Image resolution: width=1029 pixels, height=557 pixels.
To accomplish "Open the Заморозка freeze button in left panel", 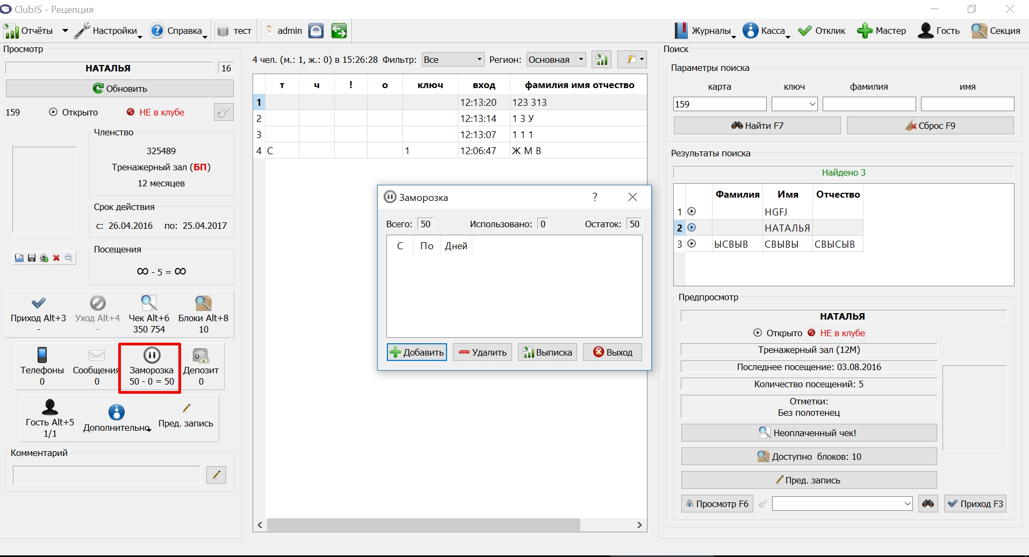I will pos(152,366).
